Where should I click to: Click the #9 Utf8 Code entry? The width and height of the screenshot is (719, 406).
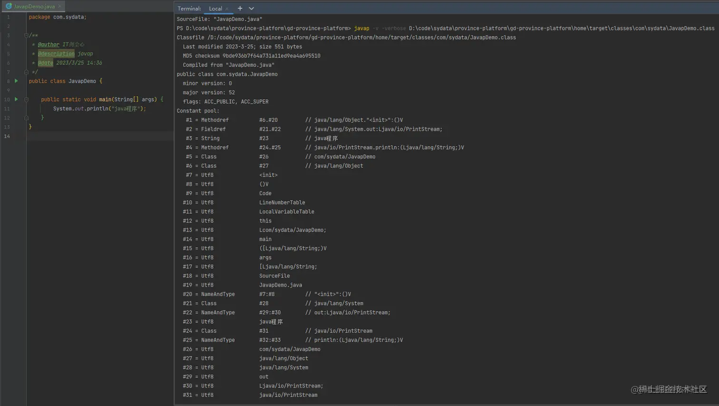click(x=229, y=193)
